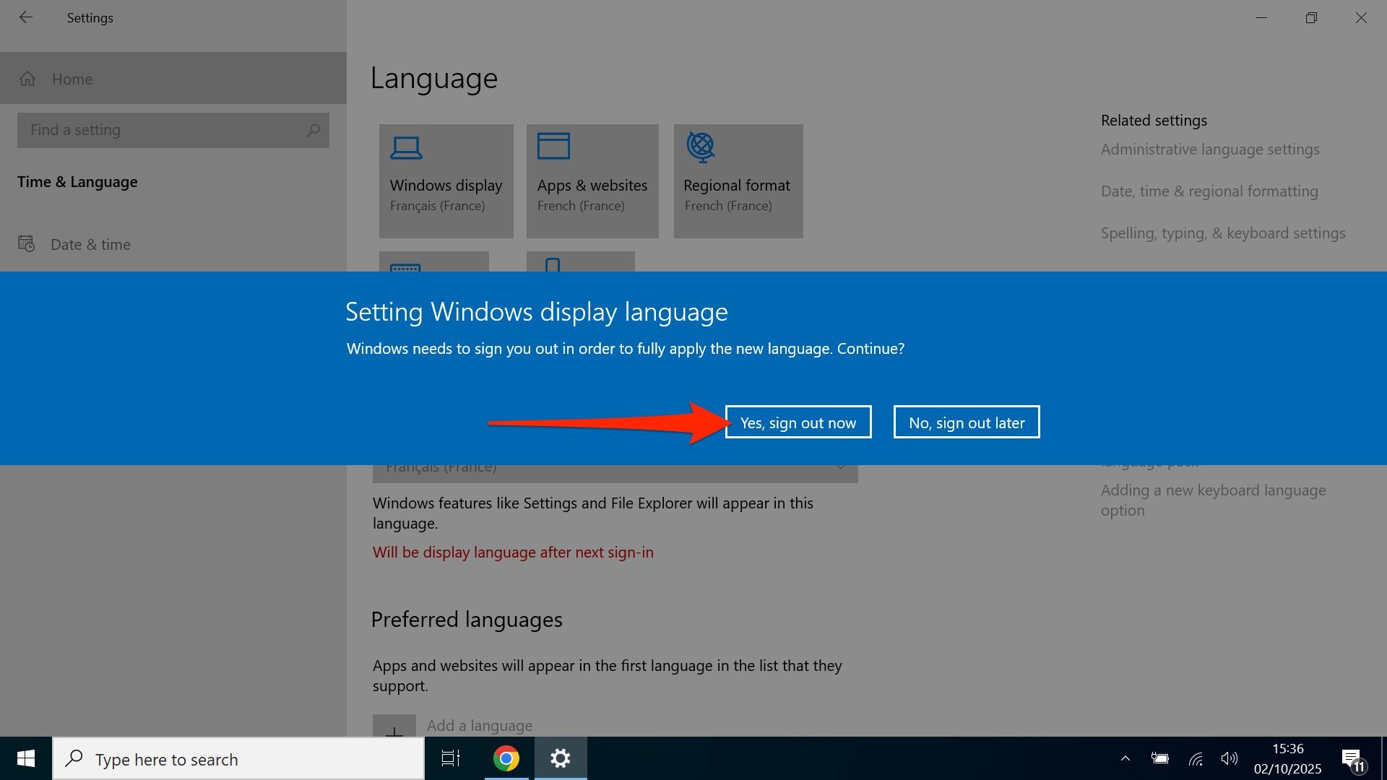Screen dimensions: 1387x780
Task: Go to Home in Settings sidebar
Action: [x=72, y=79]
